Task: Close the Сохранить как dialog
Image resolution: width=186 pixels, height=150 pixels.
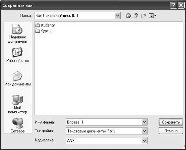Action: click(x=181, y=5)
